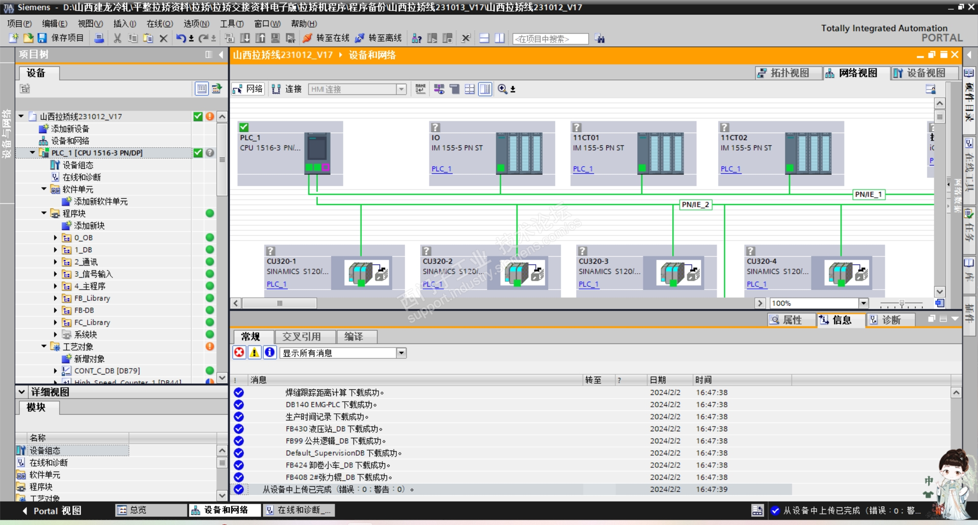Click the PLC_1 link under IO device
This screenshot has height=525, width=978.
click(x=442, y=169)
